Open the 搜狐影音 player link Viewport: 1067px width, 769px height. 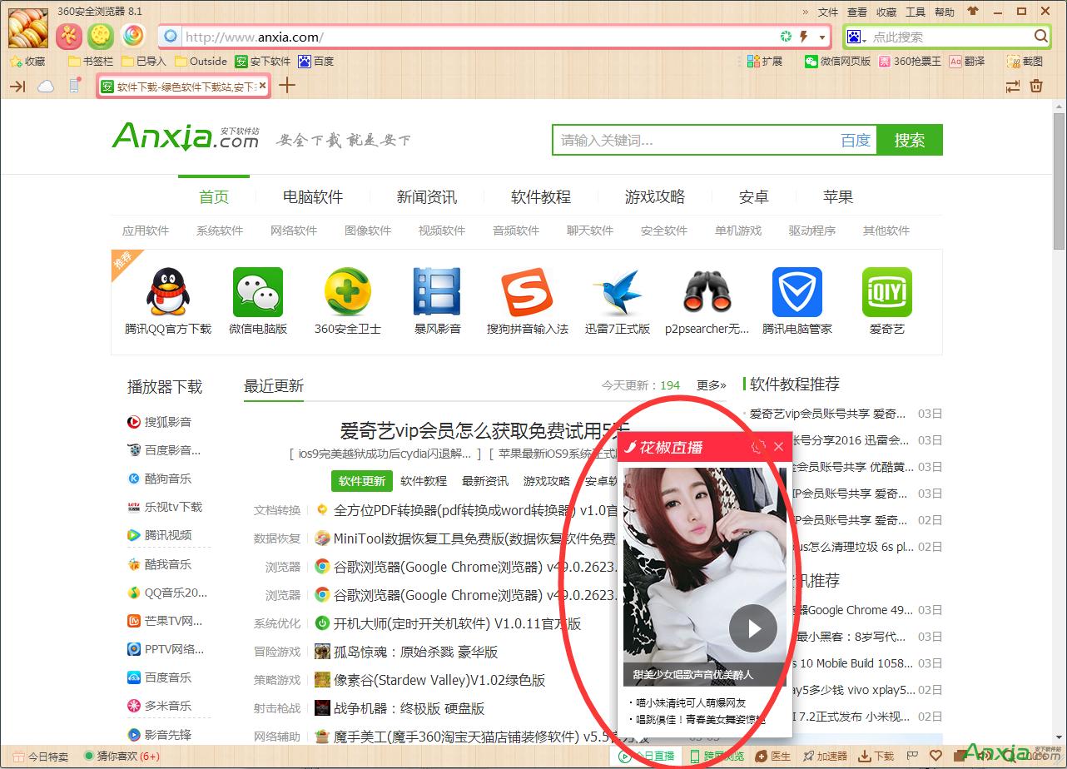point(159,422)
